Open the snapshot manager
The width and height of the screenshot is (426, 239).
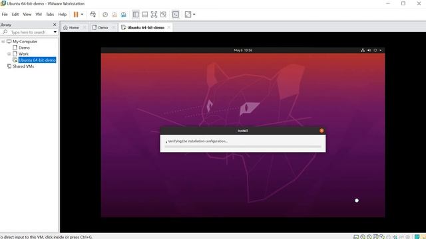click(124, 15)
